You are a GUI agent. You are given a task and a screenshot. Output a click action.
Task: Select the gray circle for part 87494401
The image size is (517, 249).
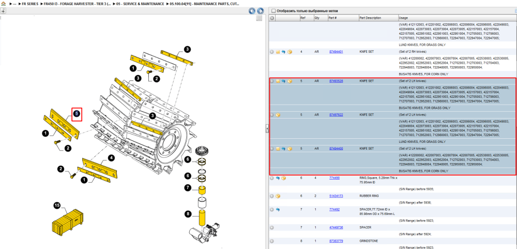point(272,52)
